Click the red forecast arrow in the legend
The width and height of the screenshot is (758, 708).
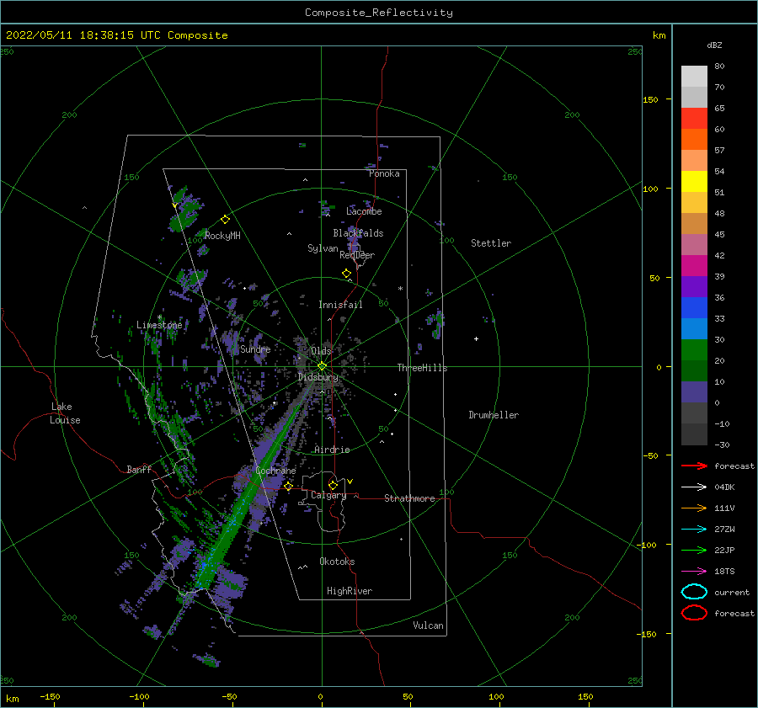coord(694,466)
